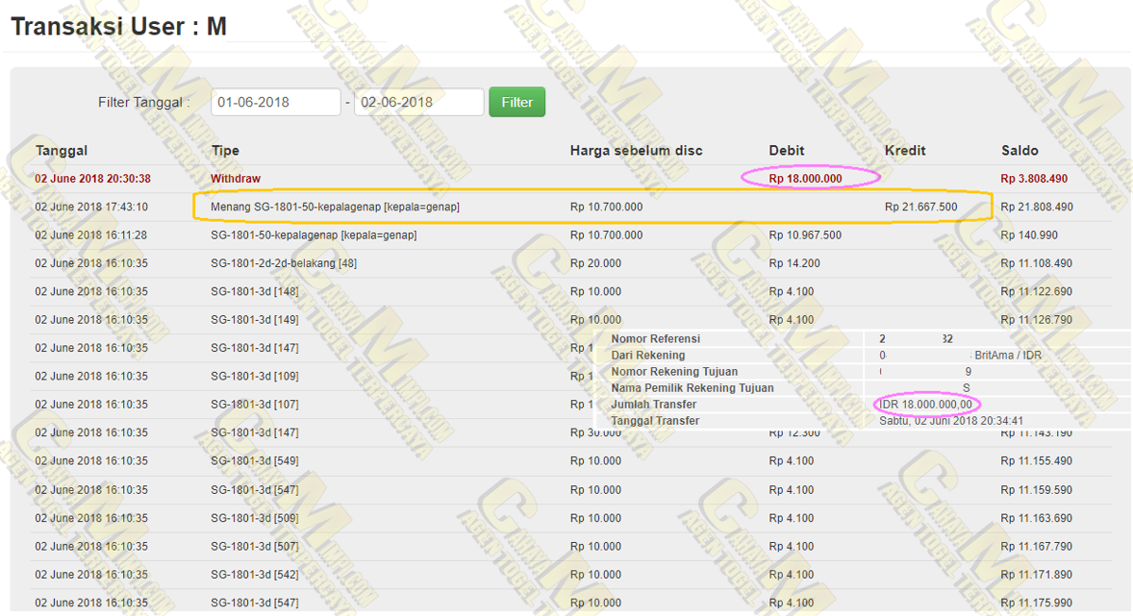Click the SG-1801-3d [148] entry

pyautogui.click(x=254, y=291)
